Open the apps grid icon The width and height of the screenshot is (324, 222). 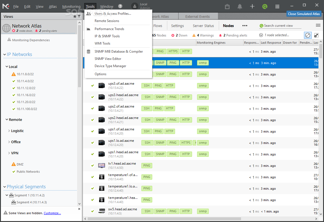(277, 6)
